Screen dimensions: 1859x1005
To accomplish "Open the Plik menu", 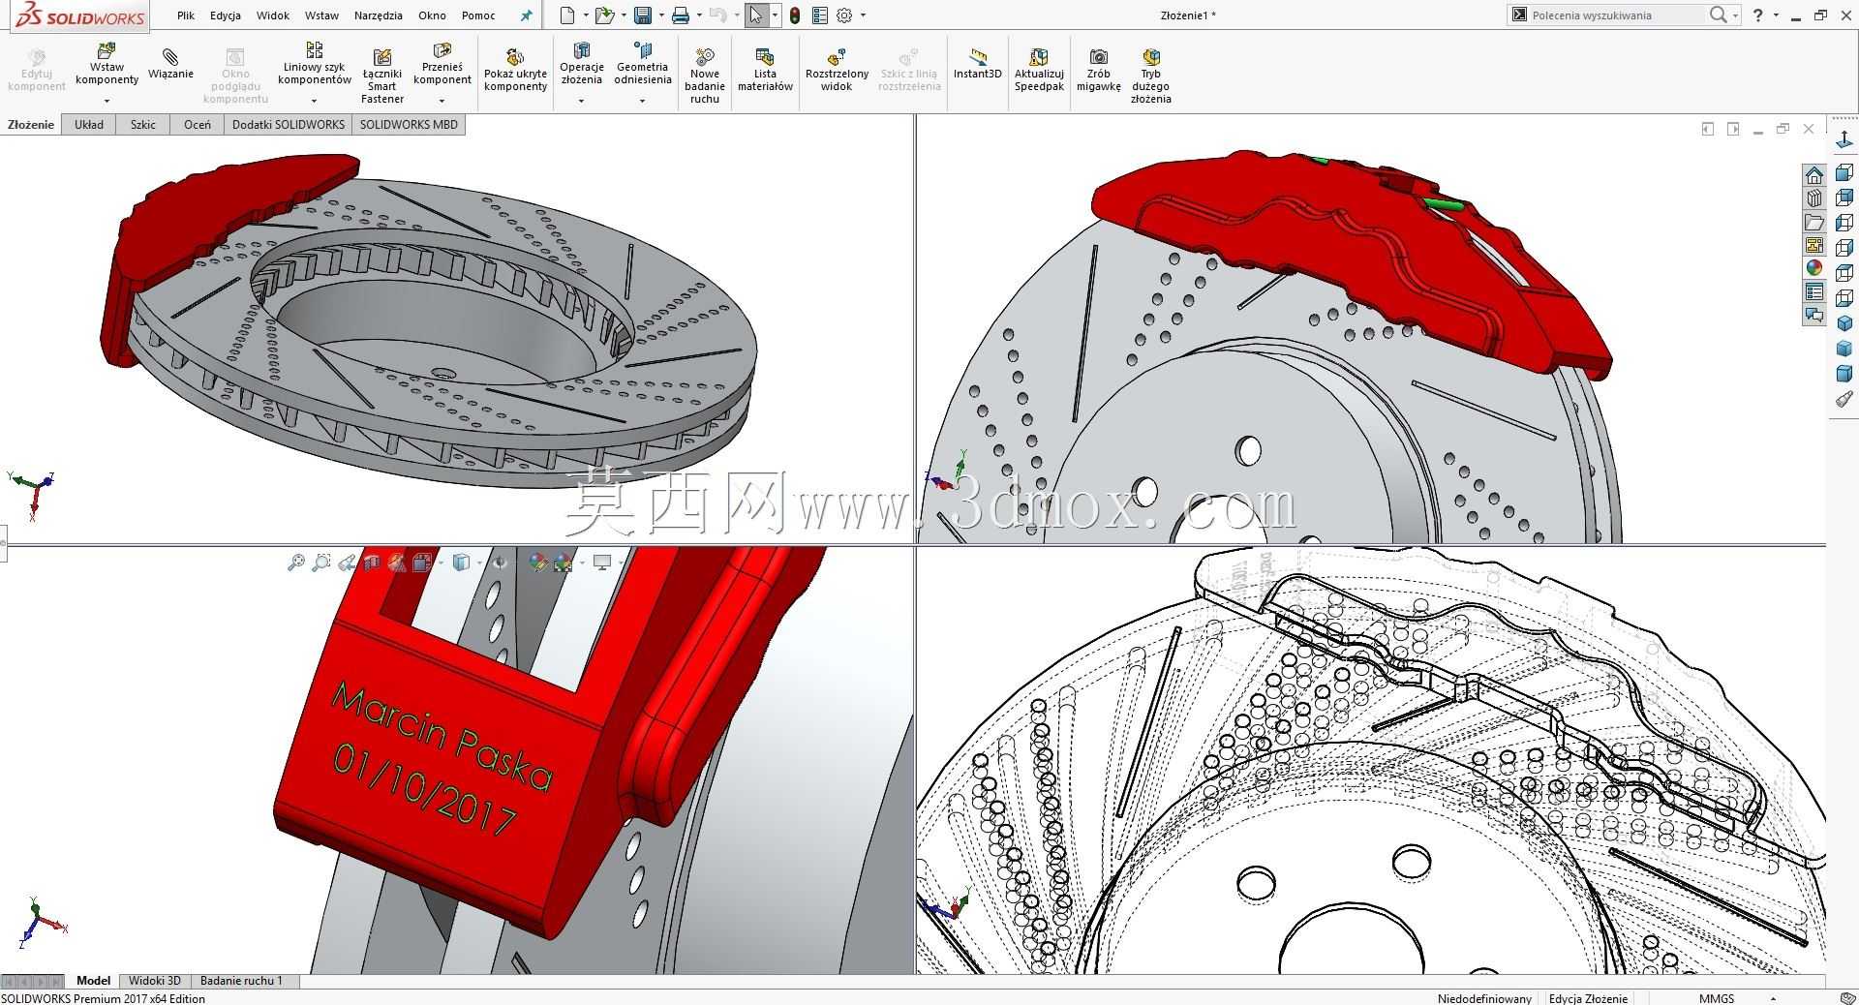I will tap(186, 15).
